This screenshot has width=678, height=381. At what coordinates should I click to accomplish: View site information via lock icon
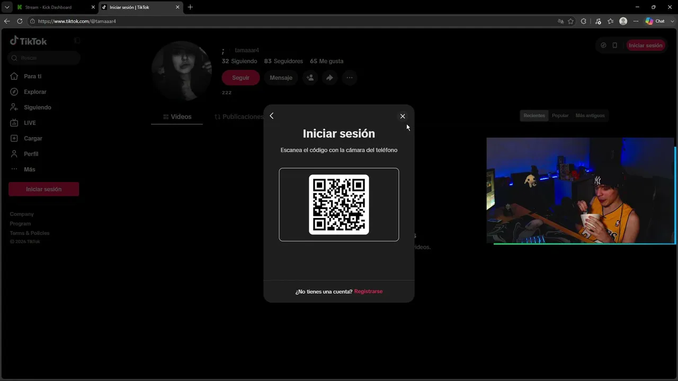tap(32, 21)
